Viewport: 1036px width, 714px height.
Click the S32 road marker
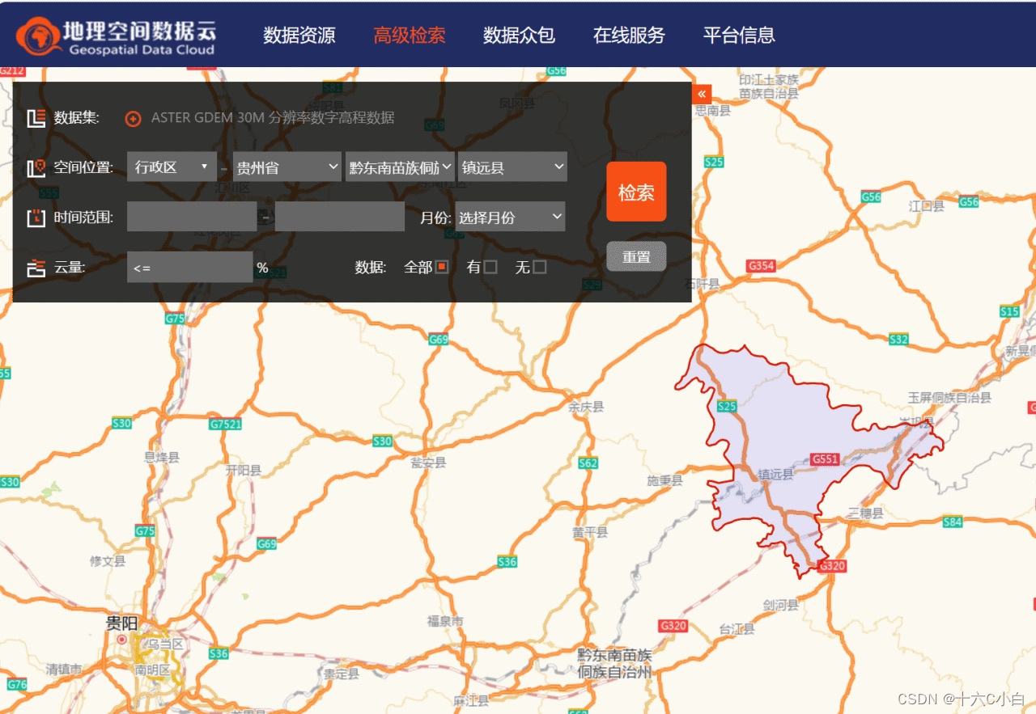click(x=898, y=340)
